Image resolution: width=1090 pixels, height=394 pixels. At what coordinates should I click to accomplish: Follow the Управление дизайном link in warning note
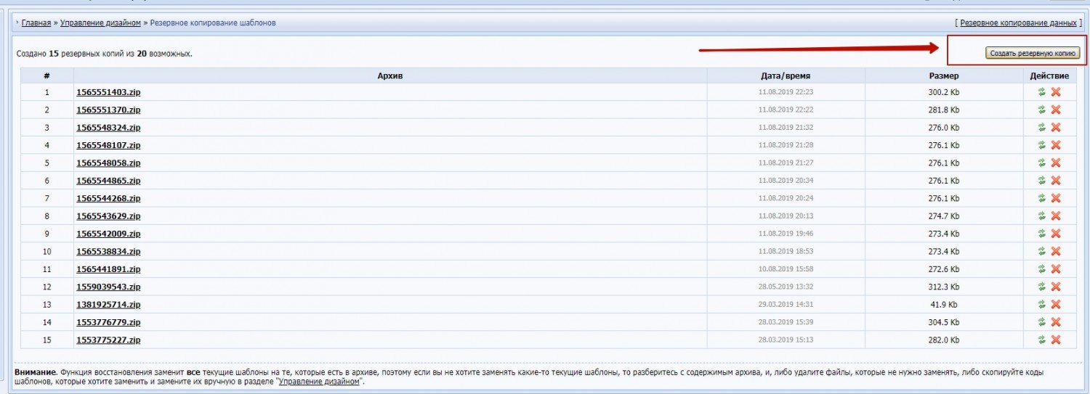click(319, 382)
